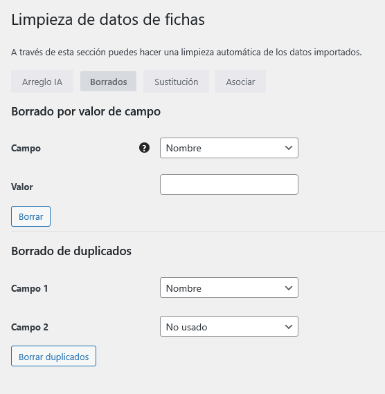Viewport: 385px width, 394px height.
Task: Click the Valor field label
Action: tap(22, 187)
